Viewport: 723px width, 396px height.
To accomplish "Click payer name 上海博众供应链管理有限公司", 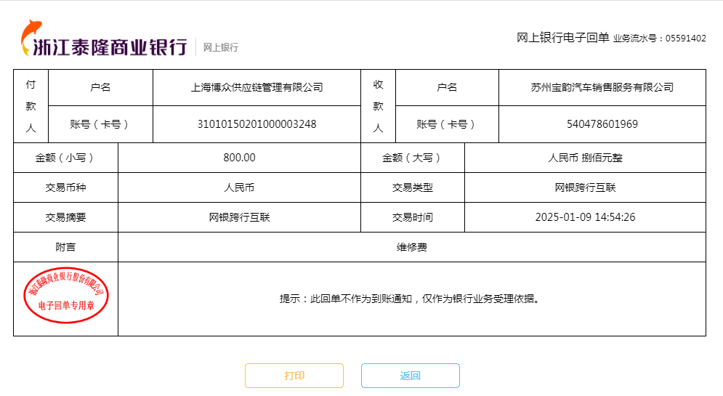I will (x=257, y=87).
